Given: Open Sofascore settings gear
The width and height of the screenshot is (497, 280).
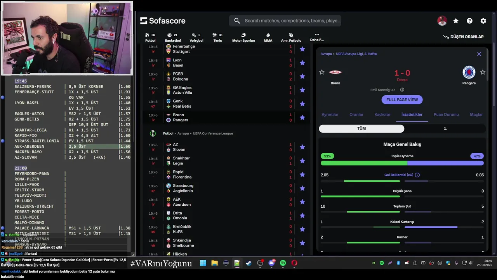Looking at the screenshot, I should click(x=483, y=21).
